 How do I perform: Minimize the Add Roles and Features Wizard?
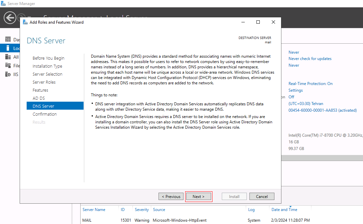243,22
